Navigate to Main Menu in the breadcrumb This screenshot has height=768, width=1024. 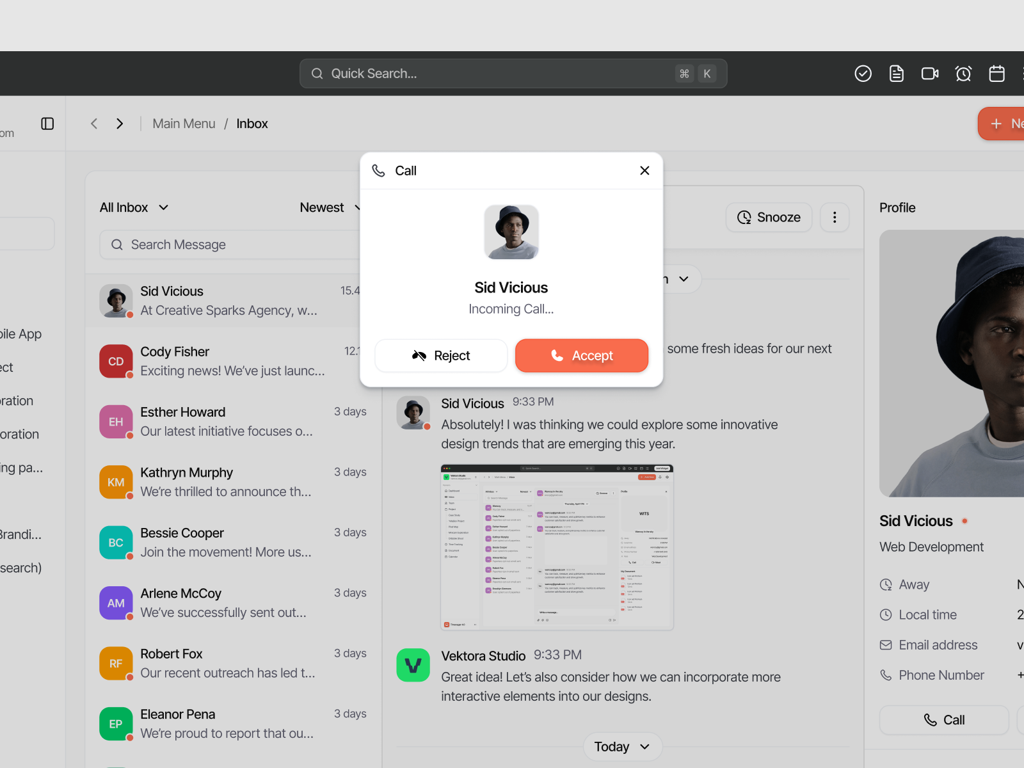[184, 123]
